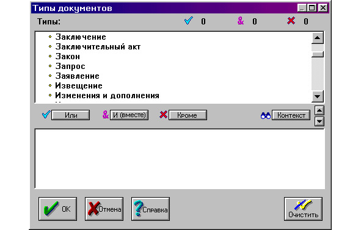Click count 0 next to blue checkmark
The image size is (361, 230).
203,21
